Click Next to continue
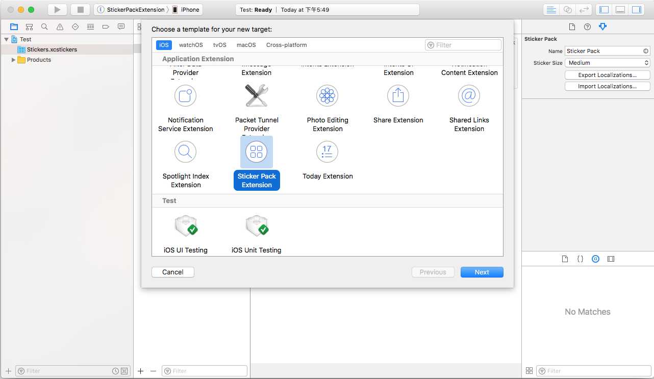 click(482, 272)
